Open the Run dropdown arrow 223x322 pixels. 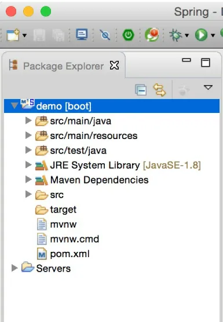[x=213, y=35]
